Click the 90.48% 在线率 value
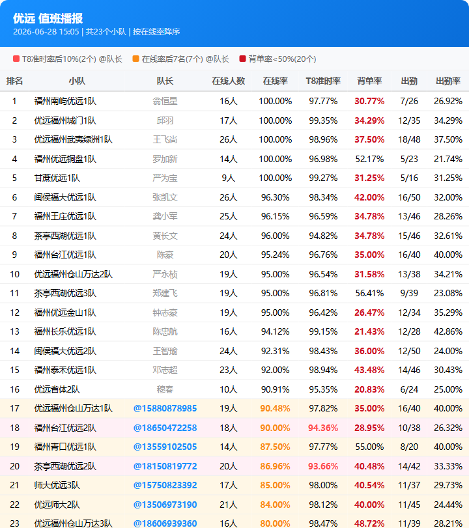The image size is (469, 528). click(x=276, y=408)
